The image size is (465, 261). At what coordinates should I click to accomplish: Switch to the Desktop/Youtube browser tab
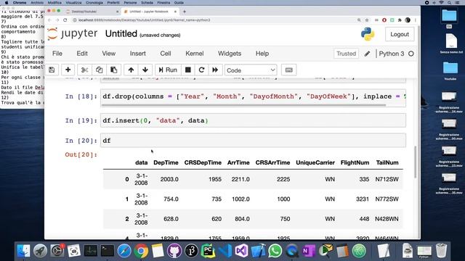click(x=92, y=12)
